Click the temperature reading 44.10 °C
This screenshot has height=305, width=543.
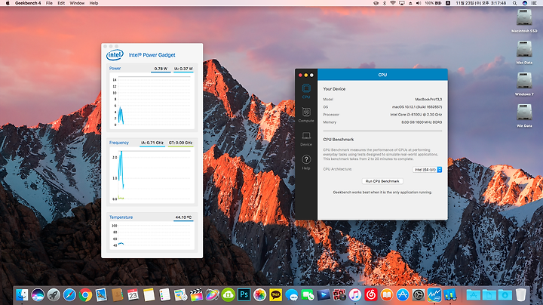tap(183, 217)
